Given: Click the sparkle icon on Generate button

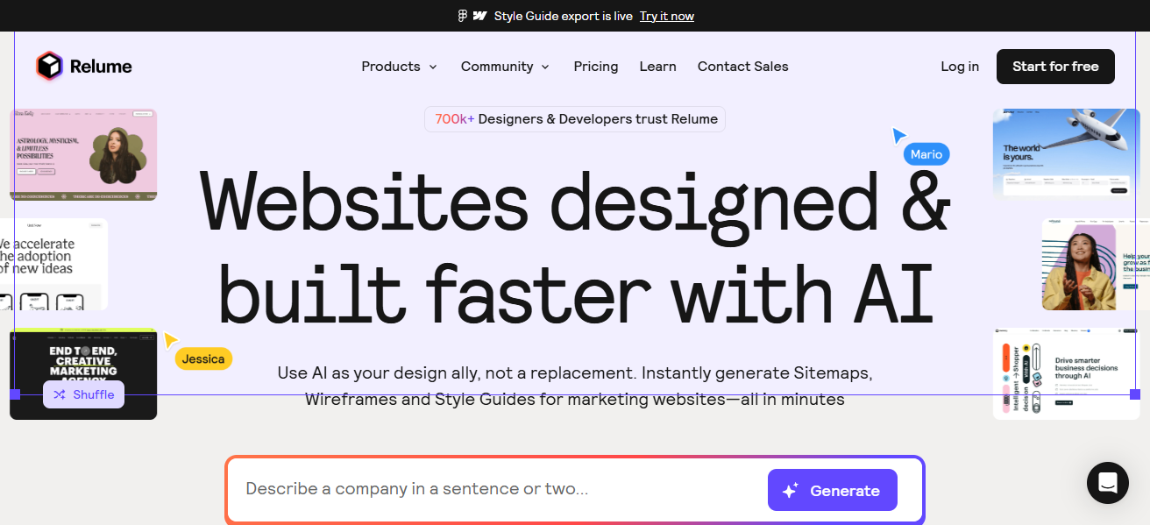Looking at the screenshot, I should click(791, 491).
